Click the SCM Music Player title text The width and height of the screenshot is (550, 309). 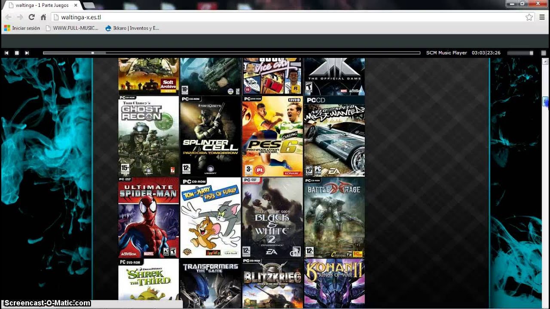tap(446, 53)
